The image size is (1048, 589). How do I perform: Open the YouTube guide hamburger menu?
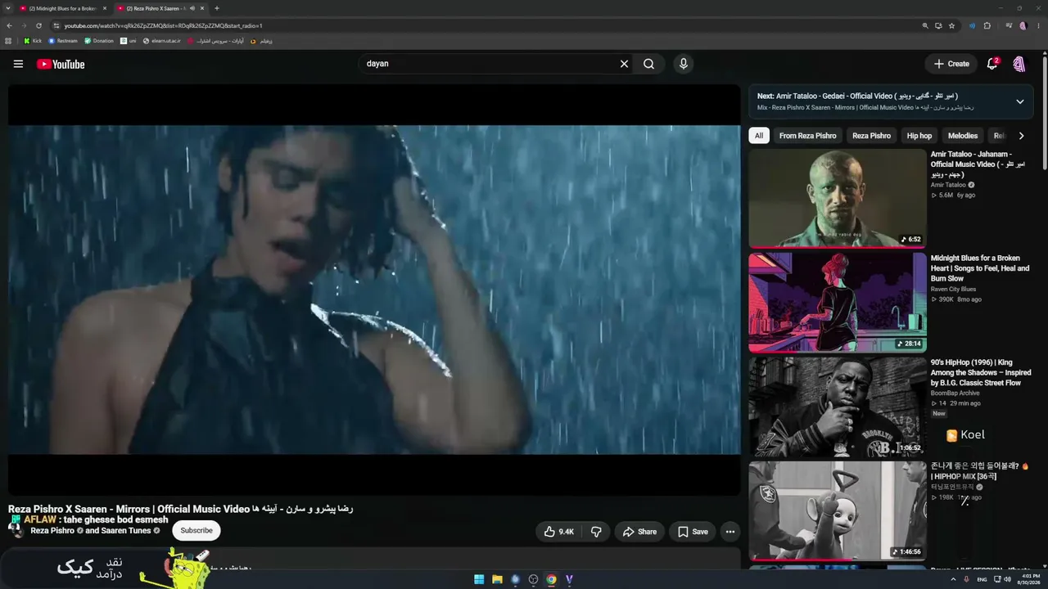pos(18,64)
